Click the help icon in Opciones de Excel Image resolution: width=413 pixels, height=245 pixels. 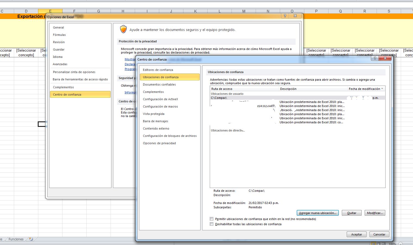point(285,16)
